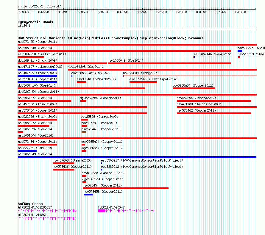The width and height of the screenshot is (265, 235).
Task: Open nsv573434 (Cooper2011) variant
Action: tap(38, 142)
